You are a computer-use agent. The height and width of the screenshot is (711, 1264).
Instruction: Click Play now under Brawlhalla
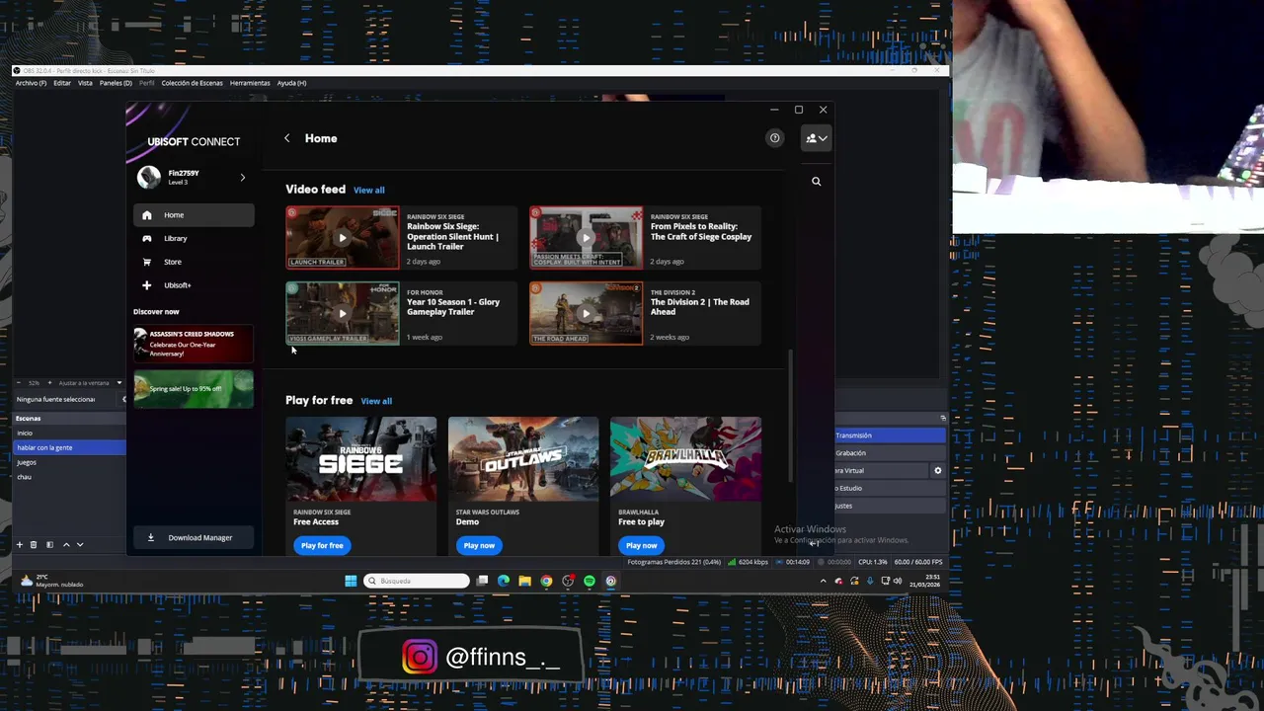point(641,545)
